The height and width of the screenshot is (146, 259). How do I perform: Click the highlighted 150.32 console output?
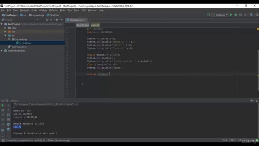[x=17, y=127]
